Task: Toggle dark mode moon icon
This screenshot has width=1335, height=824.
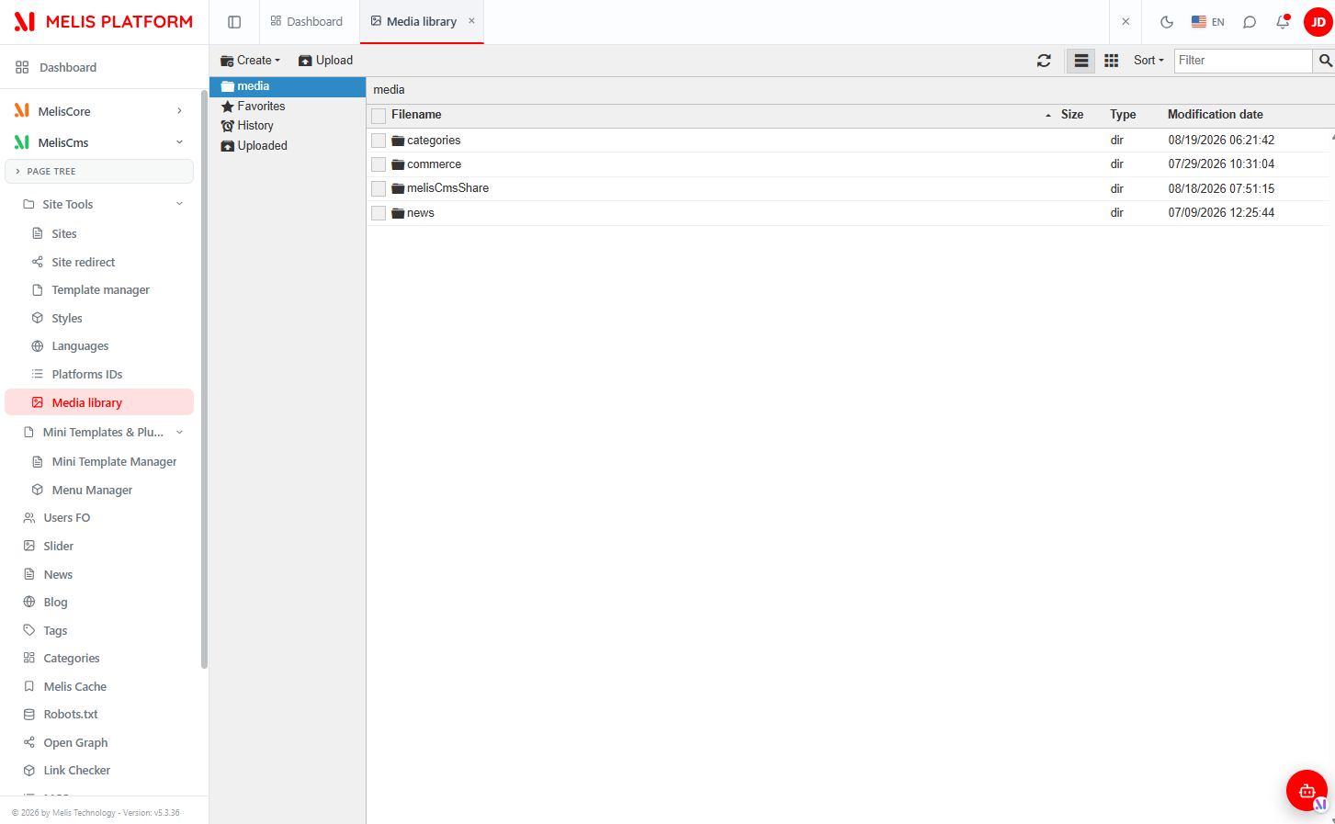Action: click(1167, 22)
